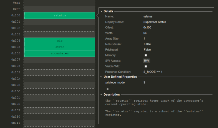218x128 pixels.
Task: Select the sstatus register block
Action: (60, 15)
